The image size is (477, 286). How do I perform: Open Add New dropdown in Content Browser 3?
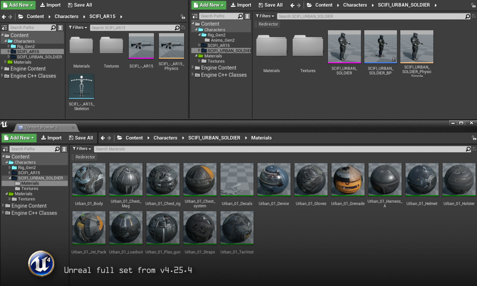coord(19,138)
